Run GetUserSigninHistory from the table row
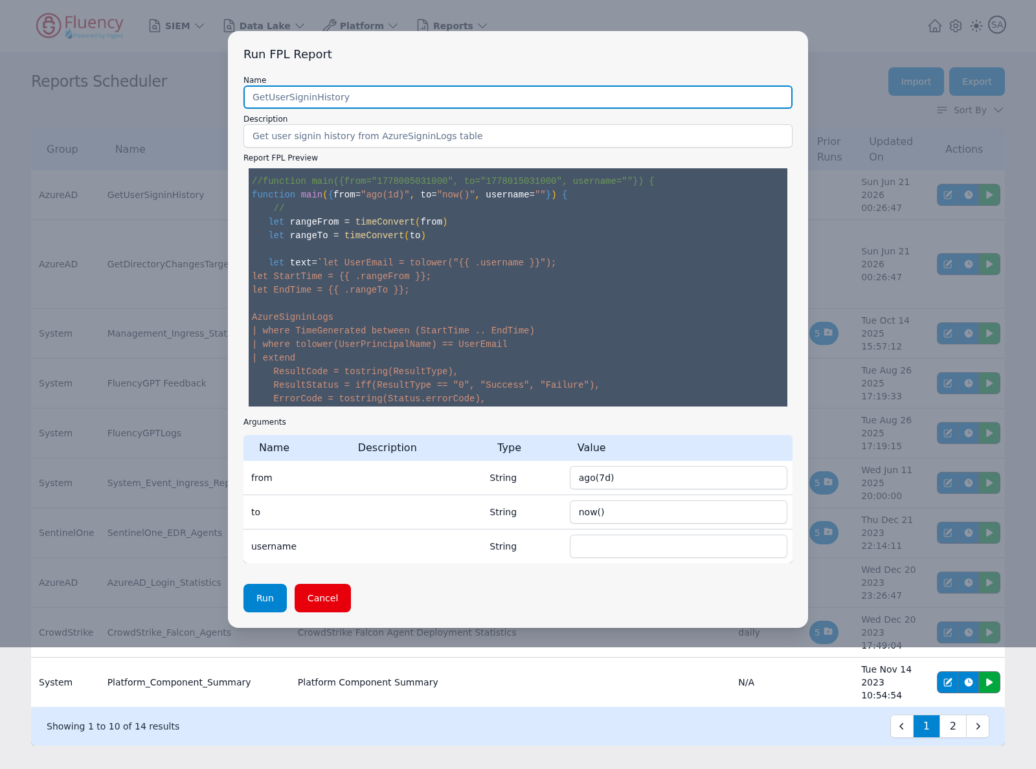 [x=989, y=195]
